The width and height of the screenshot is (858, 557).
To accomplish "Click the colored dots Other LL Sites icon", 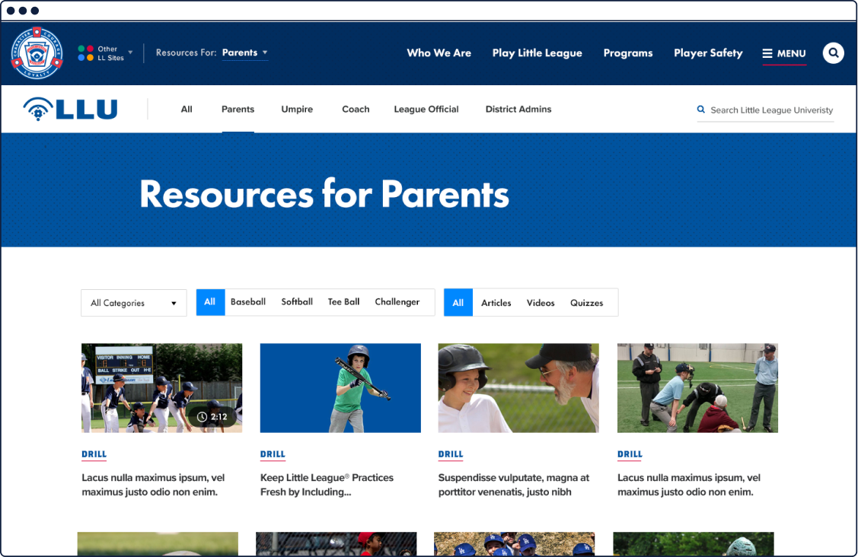I will (85, 53).
